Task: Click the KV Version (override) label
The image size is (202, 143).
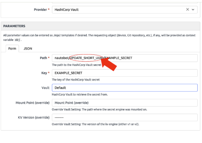Action: click(x=34, y=118)
